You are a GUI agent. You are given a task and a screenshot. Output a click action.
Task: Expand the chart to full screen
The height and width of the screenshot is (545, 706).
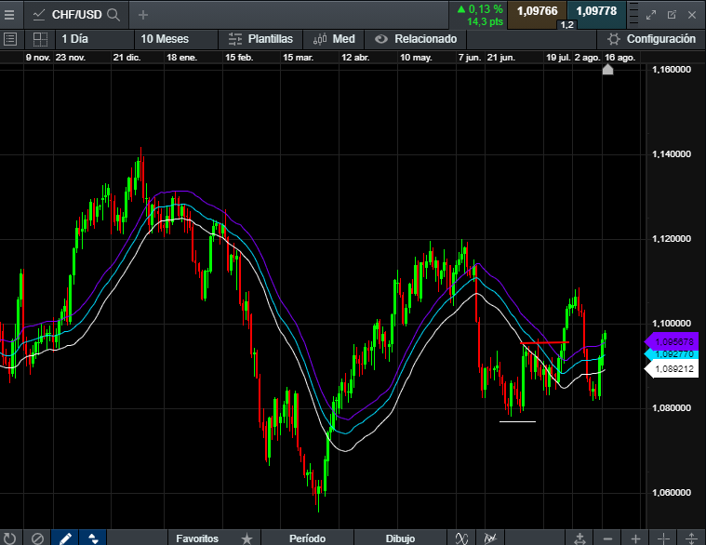click(x=651, y=15)
